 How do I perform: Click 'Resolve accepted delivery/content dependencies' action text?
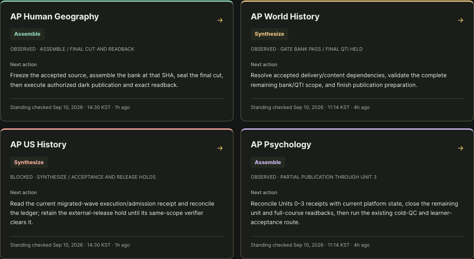(x=348, y=80)
